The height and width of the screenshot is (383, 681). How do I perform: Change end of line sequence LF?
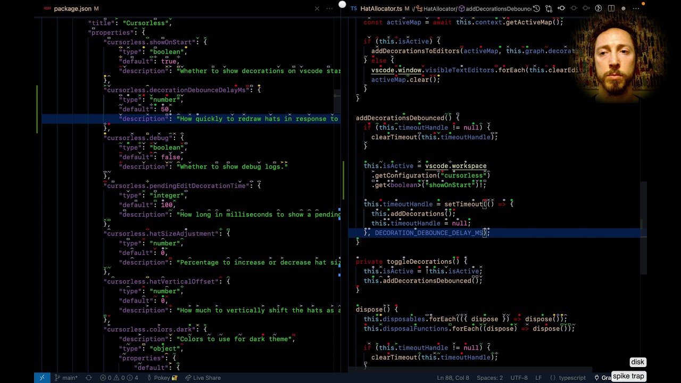[x=538, y=378]
